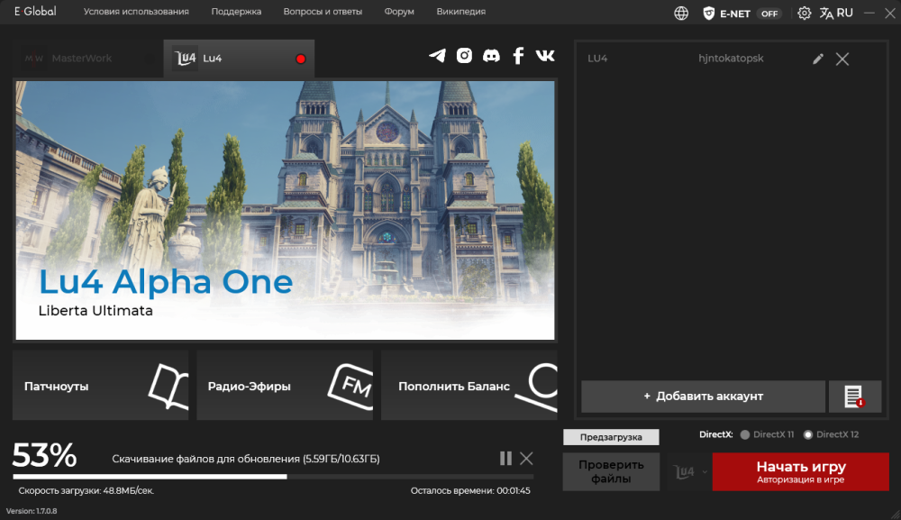Open the VK social link icon

tap(545, 56)
